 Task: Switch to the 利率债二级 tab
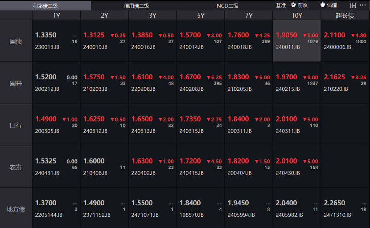pyautogui.click(x=45, y=5)
